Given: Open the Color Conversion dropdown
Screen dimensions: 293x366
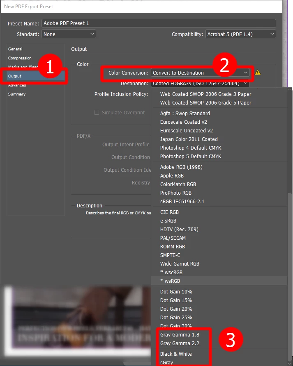Looking at the screenshot, I should point(200,73).
